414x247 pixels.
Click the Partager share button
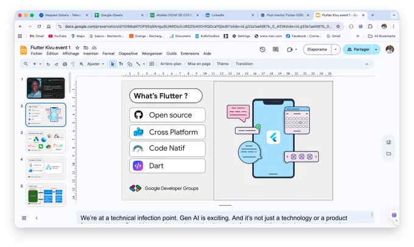pyautogui.click(x=358, y=49)
